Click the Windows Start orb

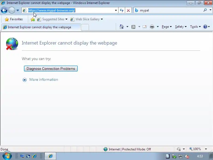[x=7, y=156]
